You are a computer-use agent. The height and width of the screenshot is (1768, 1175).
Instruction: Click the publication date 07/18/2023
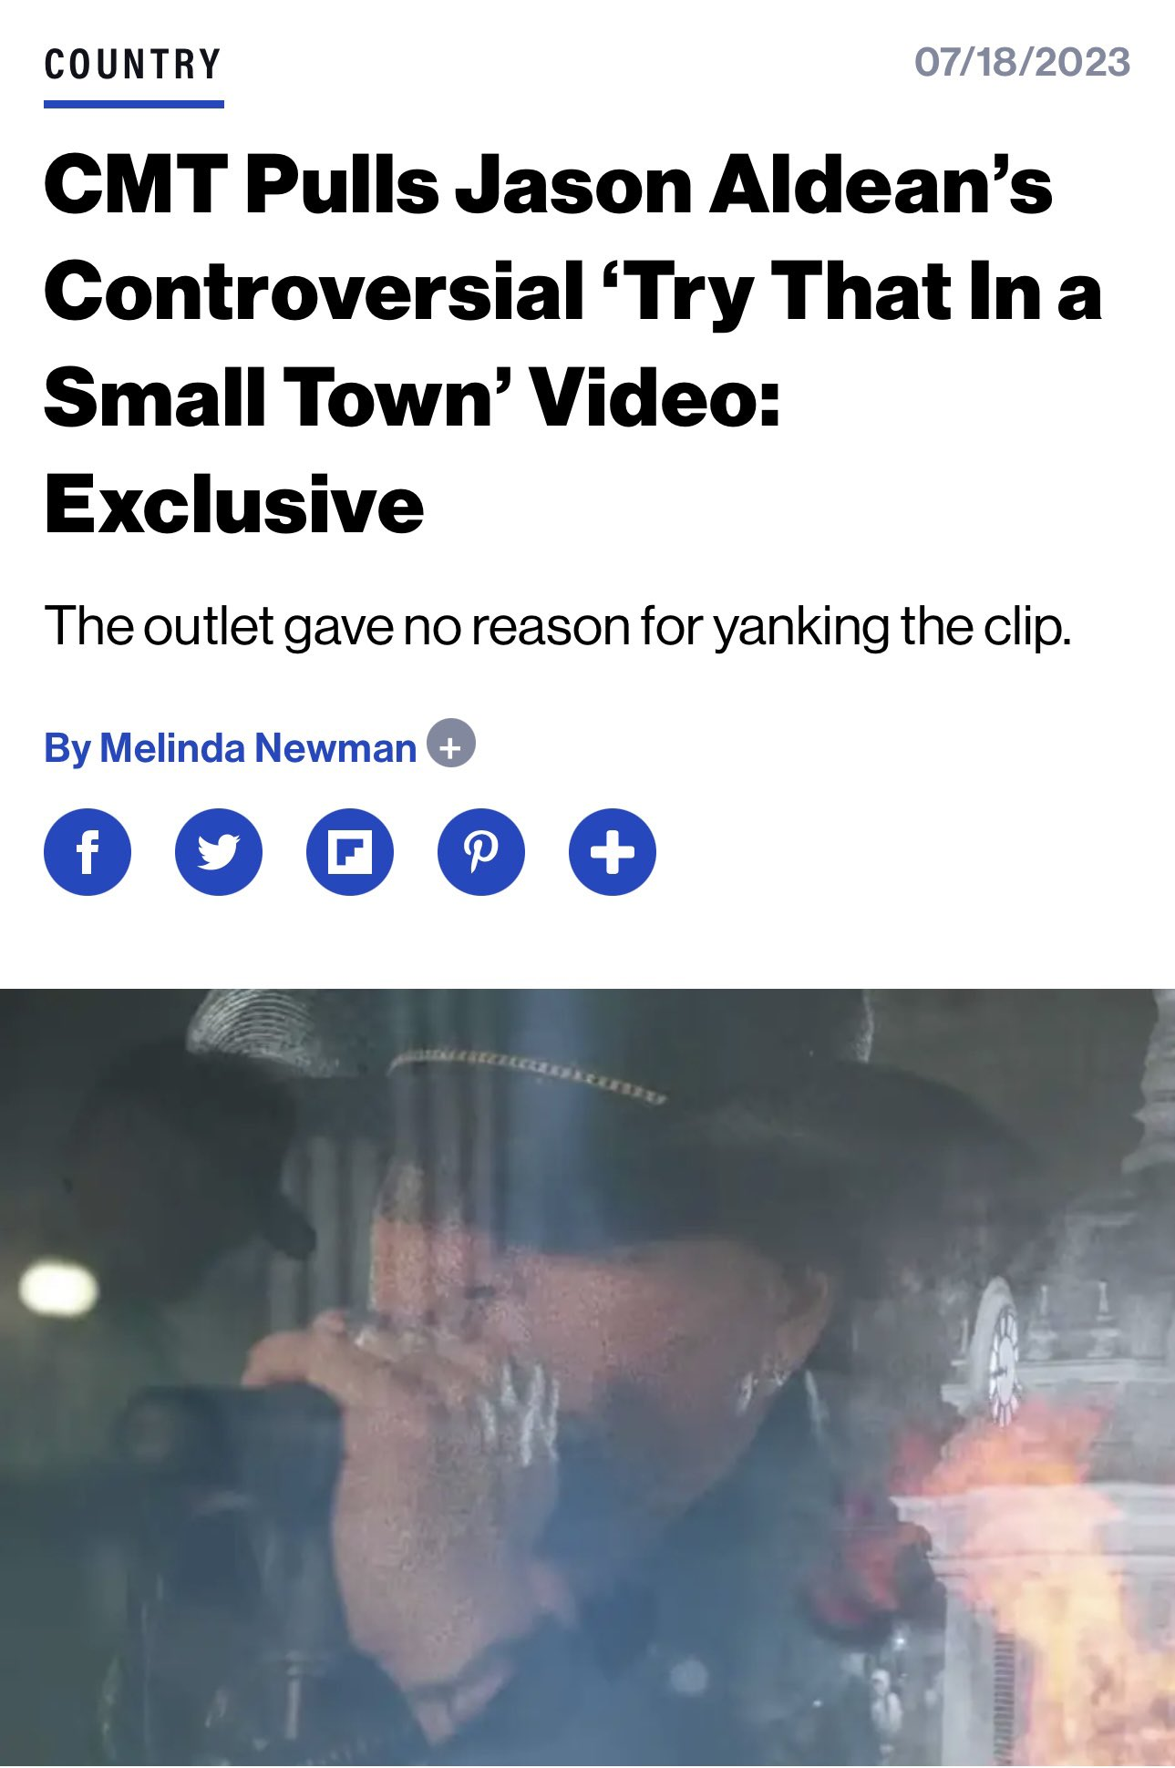1022,62
